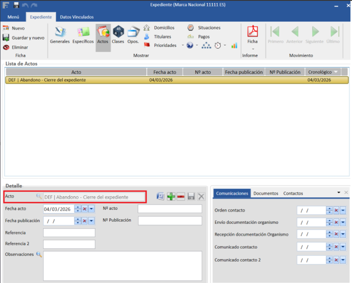Click the Guardar y nuevo button
This screenshot has height=283, width=352.
[24, 38]
